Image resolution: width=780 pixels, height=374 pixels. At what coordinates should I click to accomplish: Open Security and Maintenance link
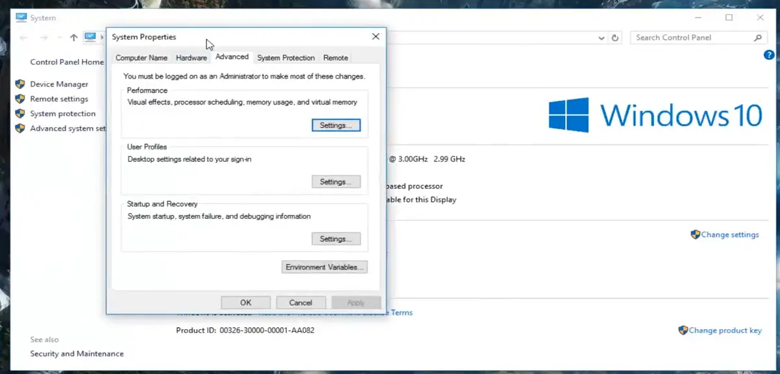pos(77,354)
